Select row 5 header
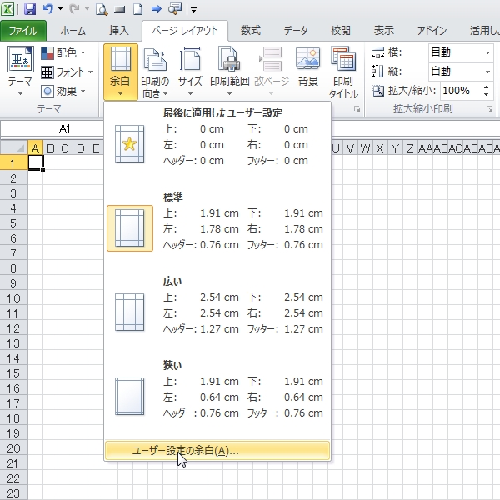The width and height of the screenshot is (500, 500). coord(13,223)
